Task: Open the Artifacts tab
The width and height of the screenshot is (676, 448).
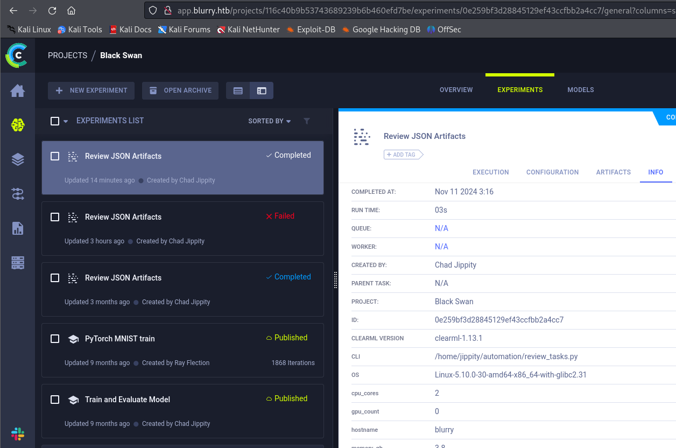Action: 613,172
